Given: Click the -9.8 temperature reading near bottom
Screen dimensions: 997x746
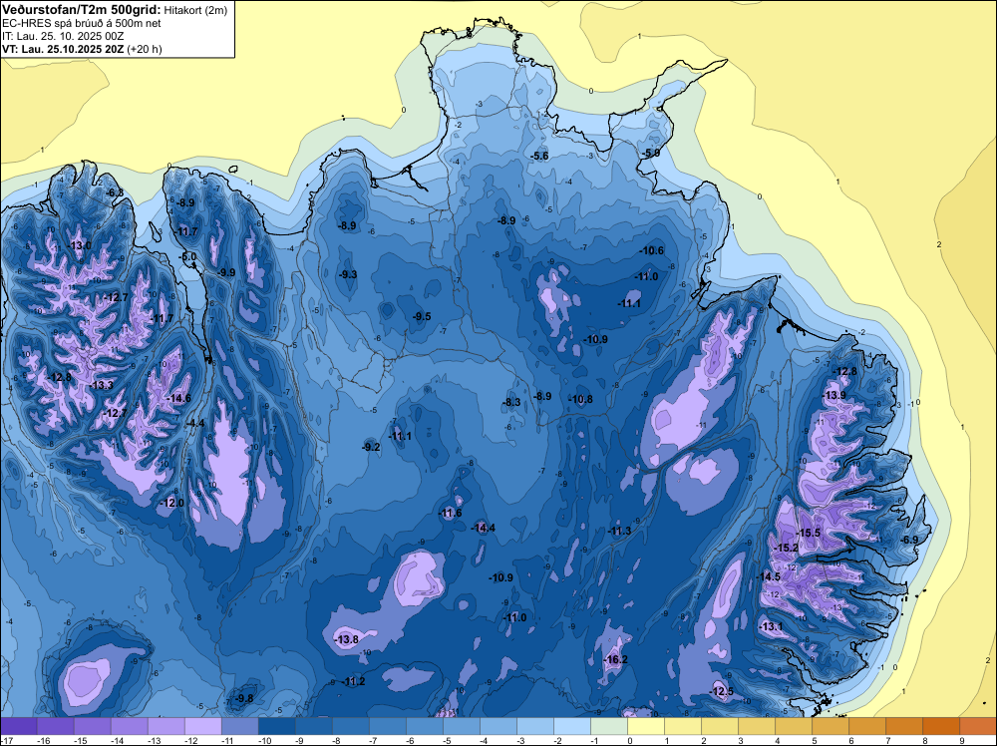Looking at the screenshot, I should pos(243,698).
